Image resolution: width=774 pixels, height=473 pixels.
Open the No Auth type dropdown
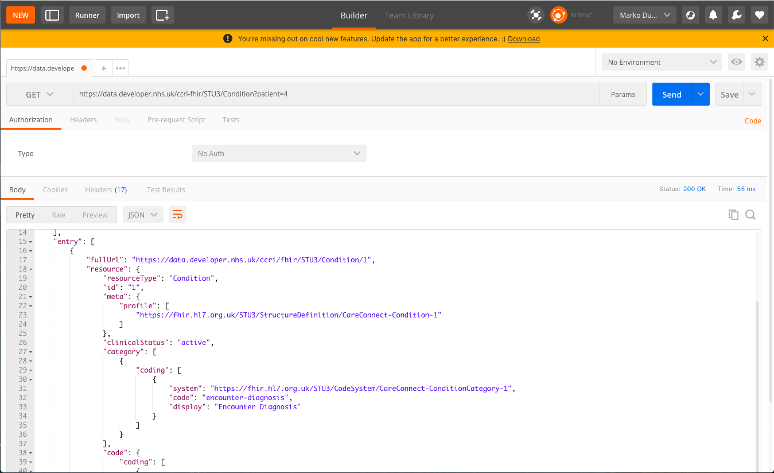[x=279, y=153]
